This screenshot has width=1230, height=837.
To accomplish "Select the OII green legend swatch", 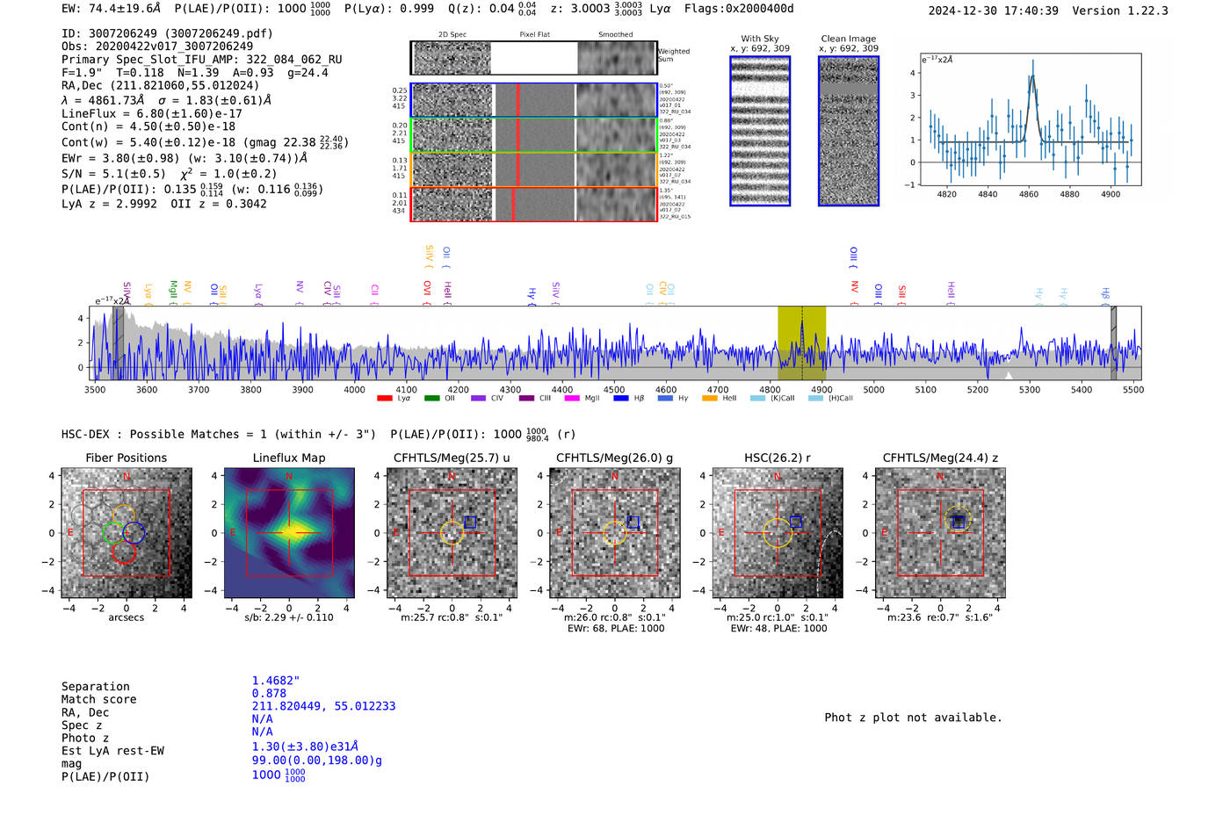I will [431, 399].
